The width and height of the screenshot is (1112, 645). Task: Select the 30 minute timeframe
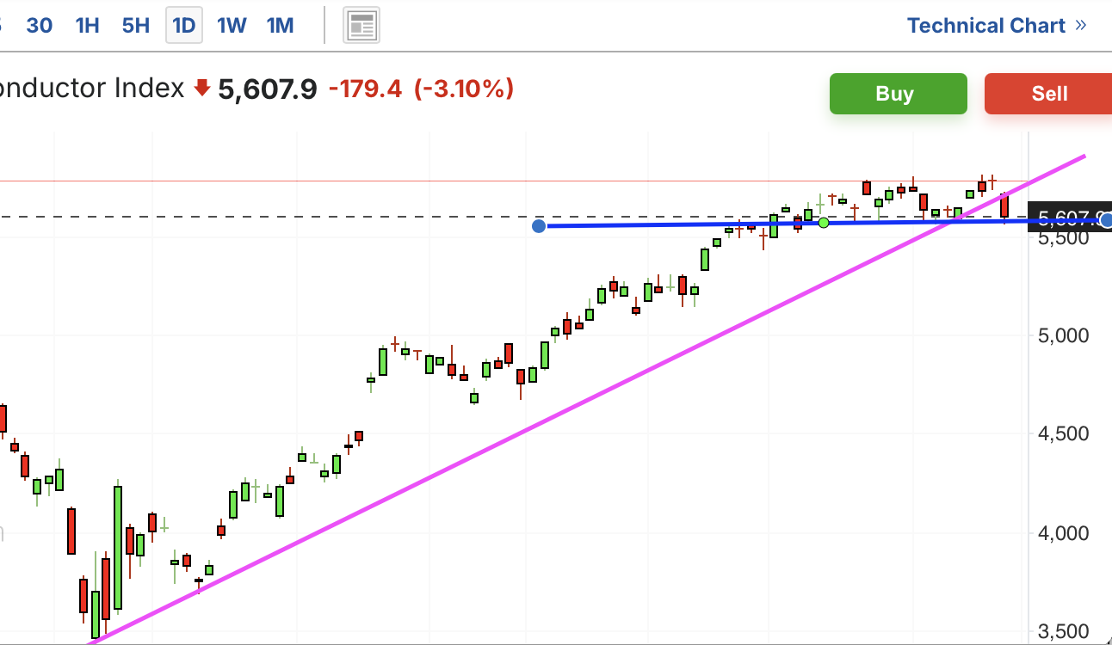(39, 26)
